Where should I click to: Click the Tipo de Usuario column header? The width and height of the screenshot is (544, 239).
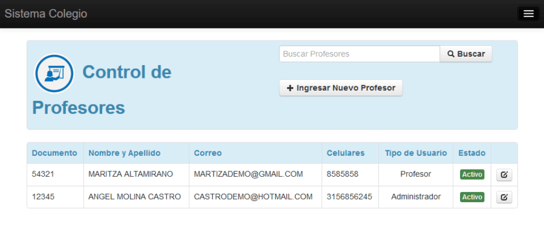point(416,153)
